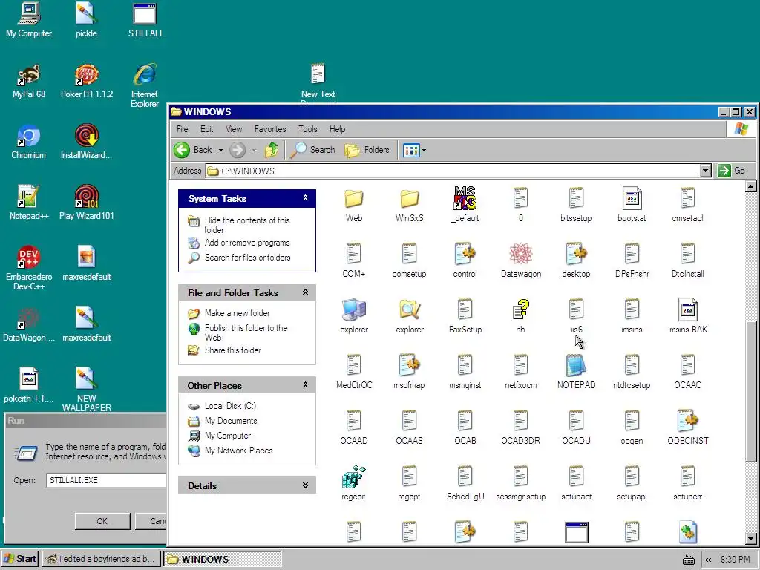The image size is (760, 570).
Task: Click the keyboard icon in system tray
Action: (688, 560)
